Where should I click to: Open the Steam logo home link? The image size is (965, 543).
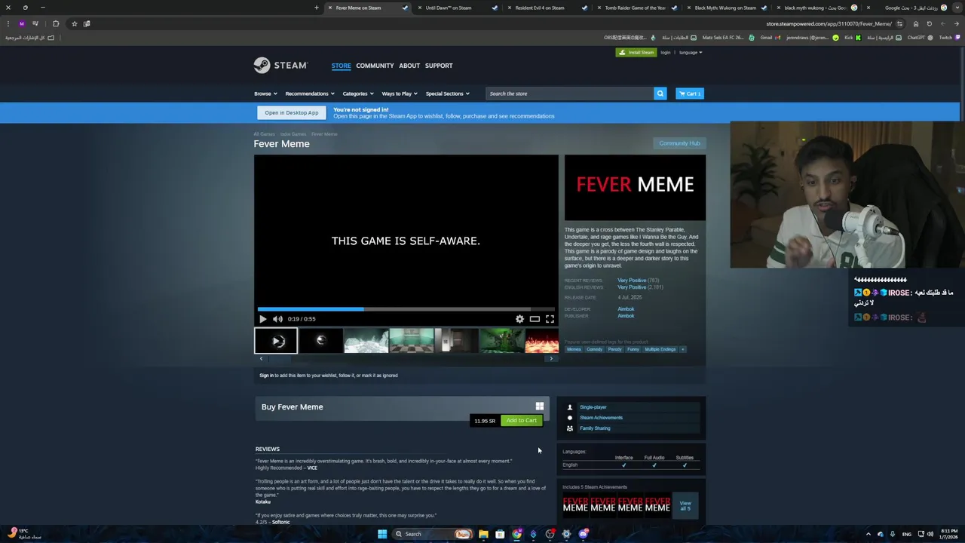(x=280, y=66)
